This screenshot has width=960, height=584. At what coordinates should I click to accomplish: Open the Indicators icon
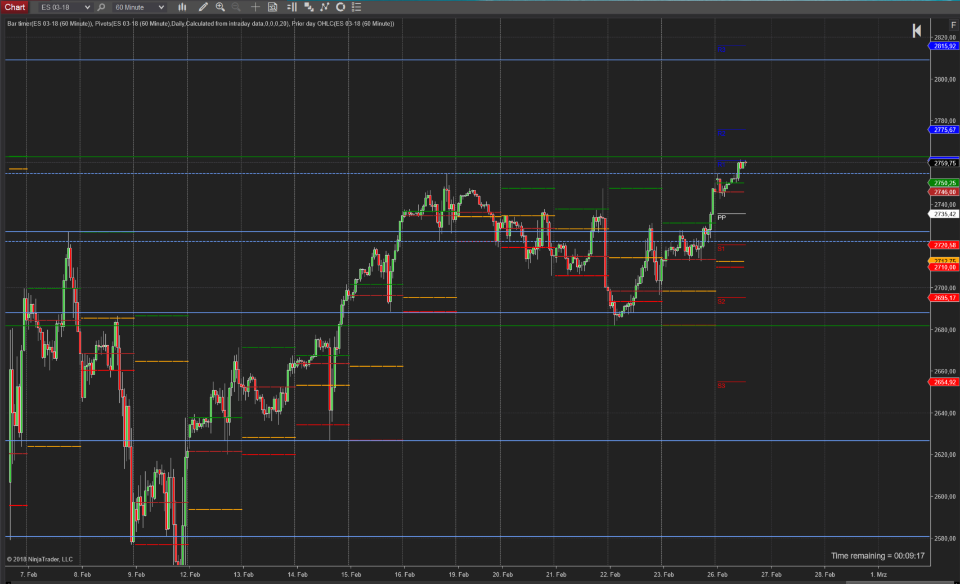325,7
